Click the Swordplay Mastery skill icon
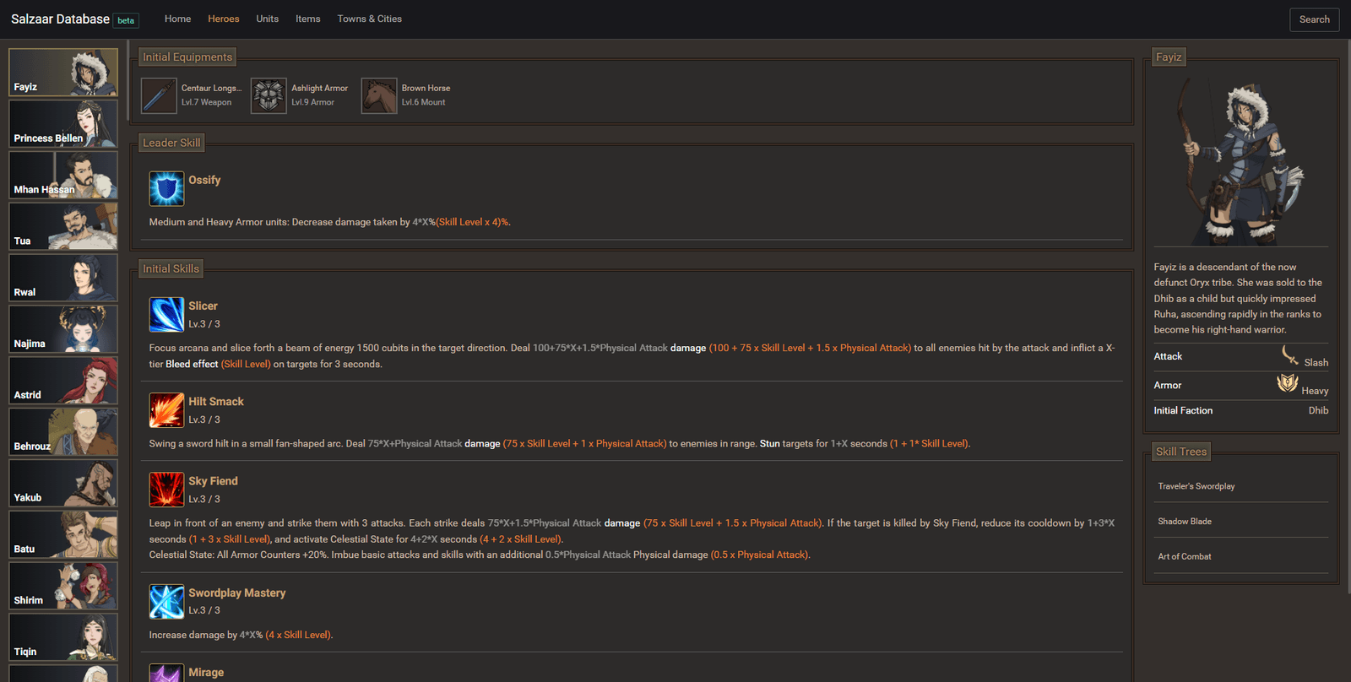Image resolution: width=1351 pixels, height=682 pixels. pos(166,602)
